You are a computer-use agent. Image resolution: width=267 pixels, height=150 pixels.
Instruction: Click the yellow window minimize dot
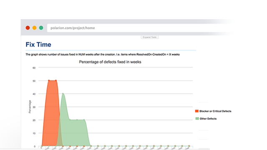coord(34,28)
